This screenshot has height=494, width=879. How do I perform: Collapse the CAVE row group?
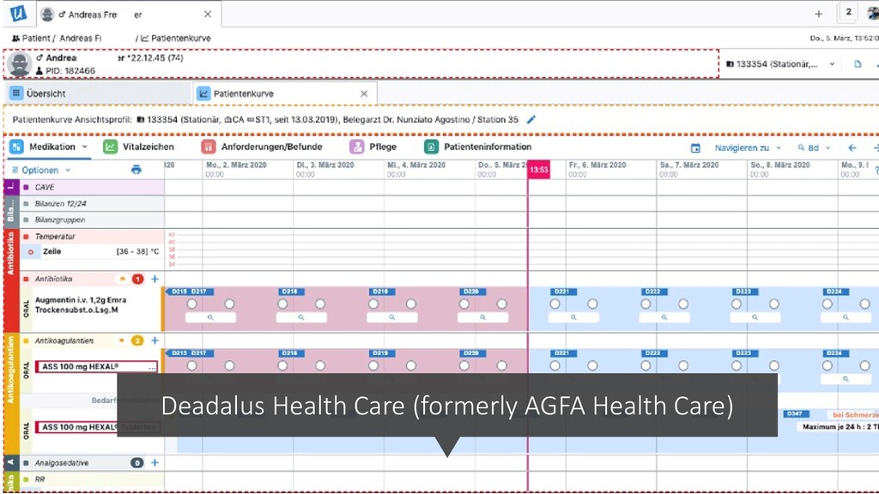tap(26, 187)
